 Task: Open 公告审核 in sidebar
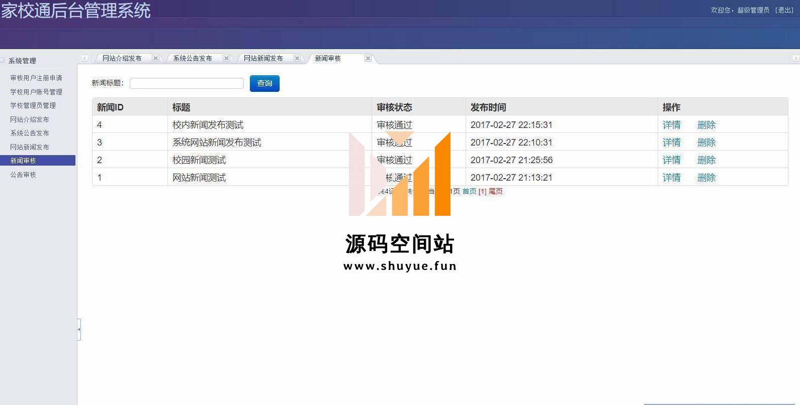pos(23,175)
